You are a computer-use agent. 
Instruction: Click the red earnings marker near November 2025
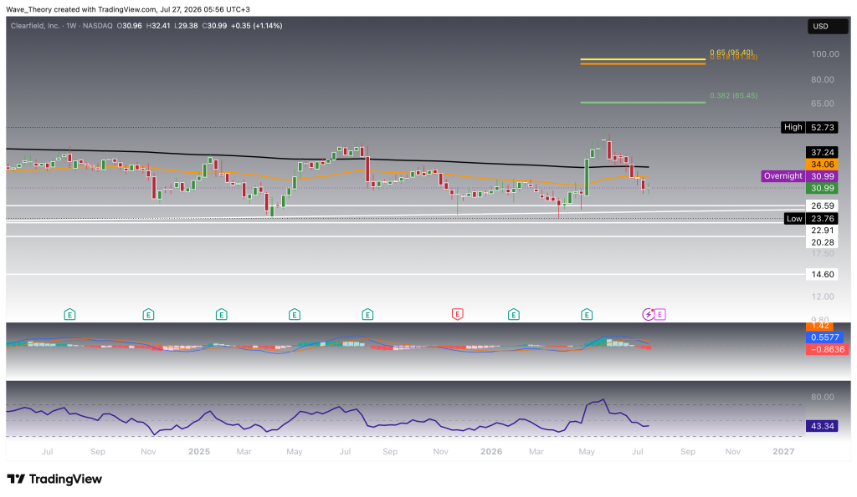(458, 314)
